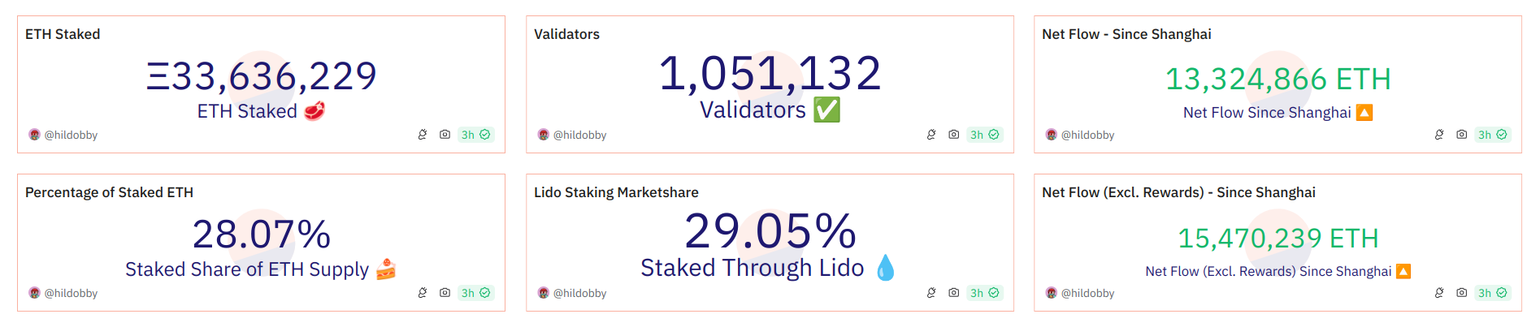The width and height of the screenshot is (1540, 327).
Task: Click camera icon on Net Flow (Excl. Rewards) card
Action: point(1461,293)
